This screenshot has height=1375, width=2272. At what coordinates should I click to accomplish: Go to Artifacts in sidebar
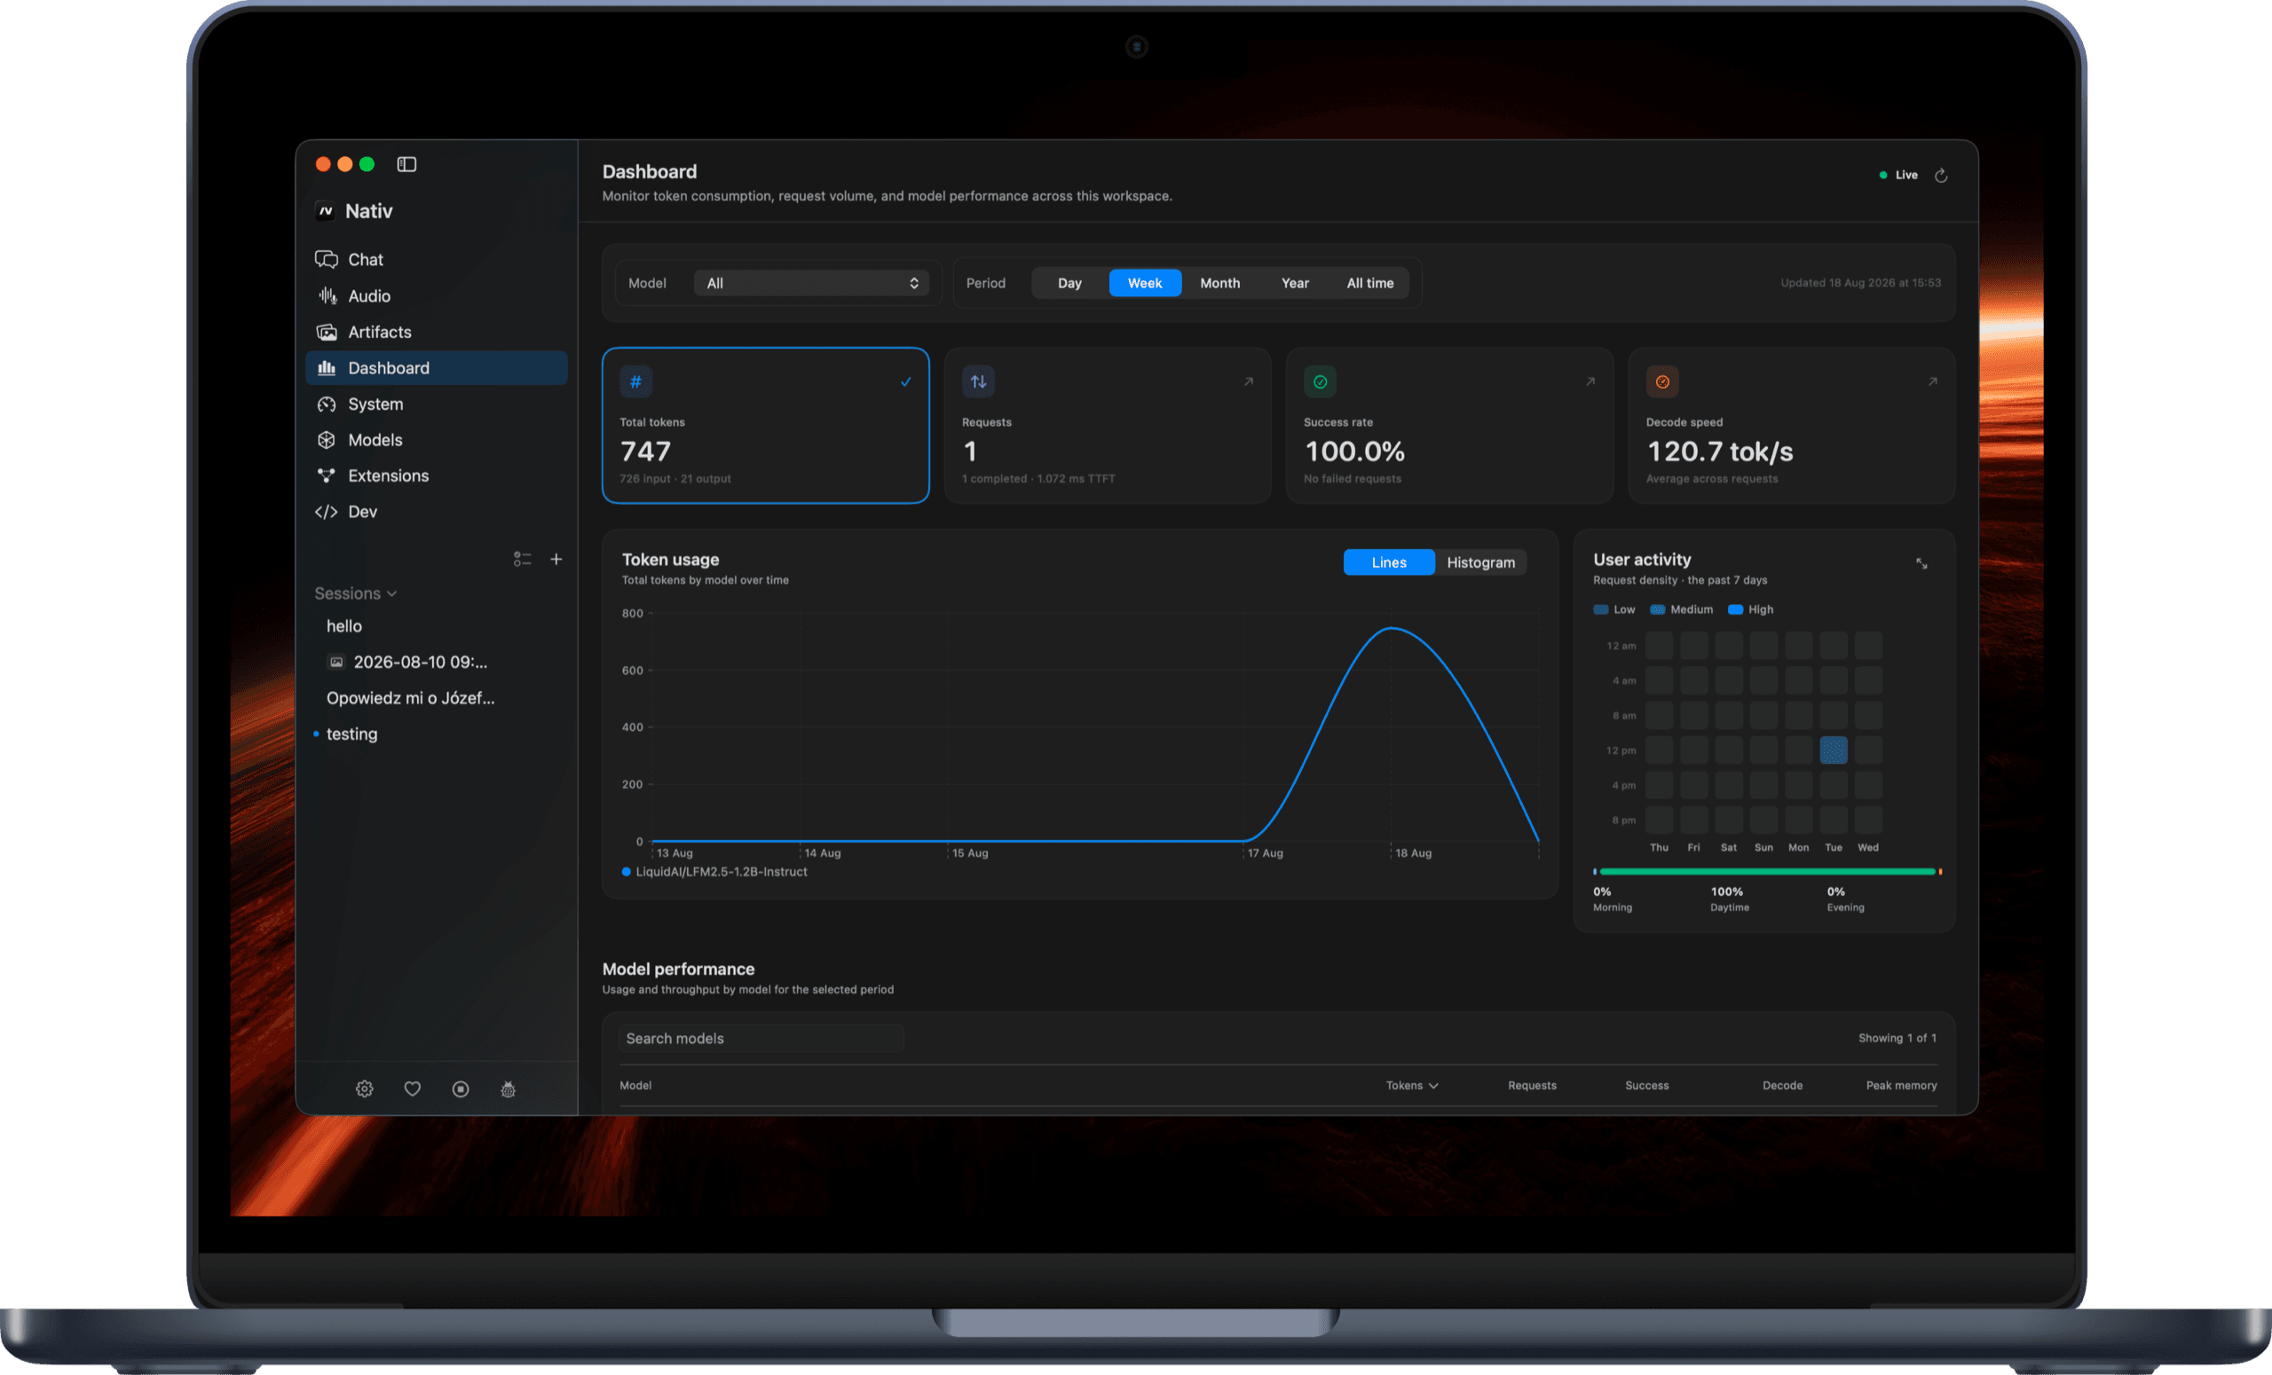(435, 332)
